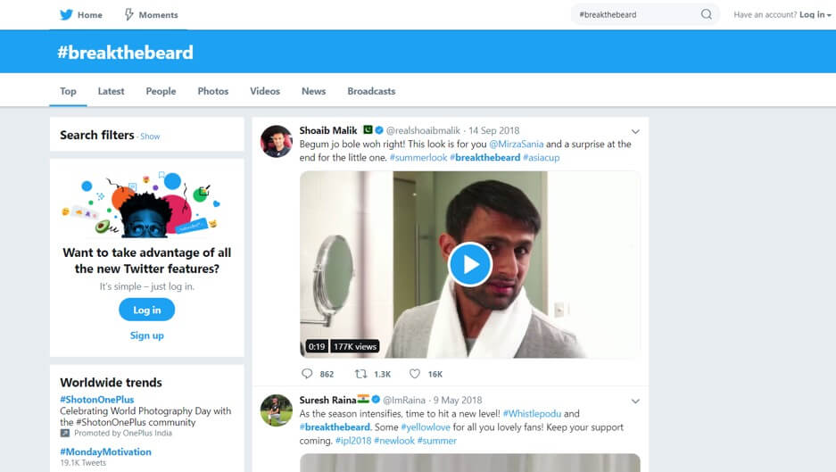The image size is (836, 472).
Task: Click the Sign up link
Action: coord(146,335)
